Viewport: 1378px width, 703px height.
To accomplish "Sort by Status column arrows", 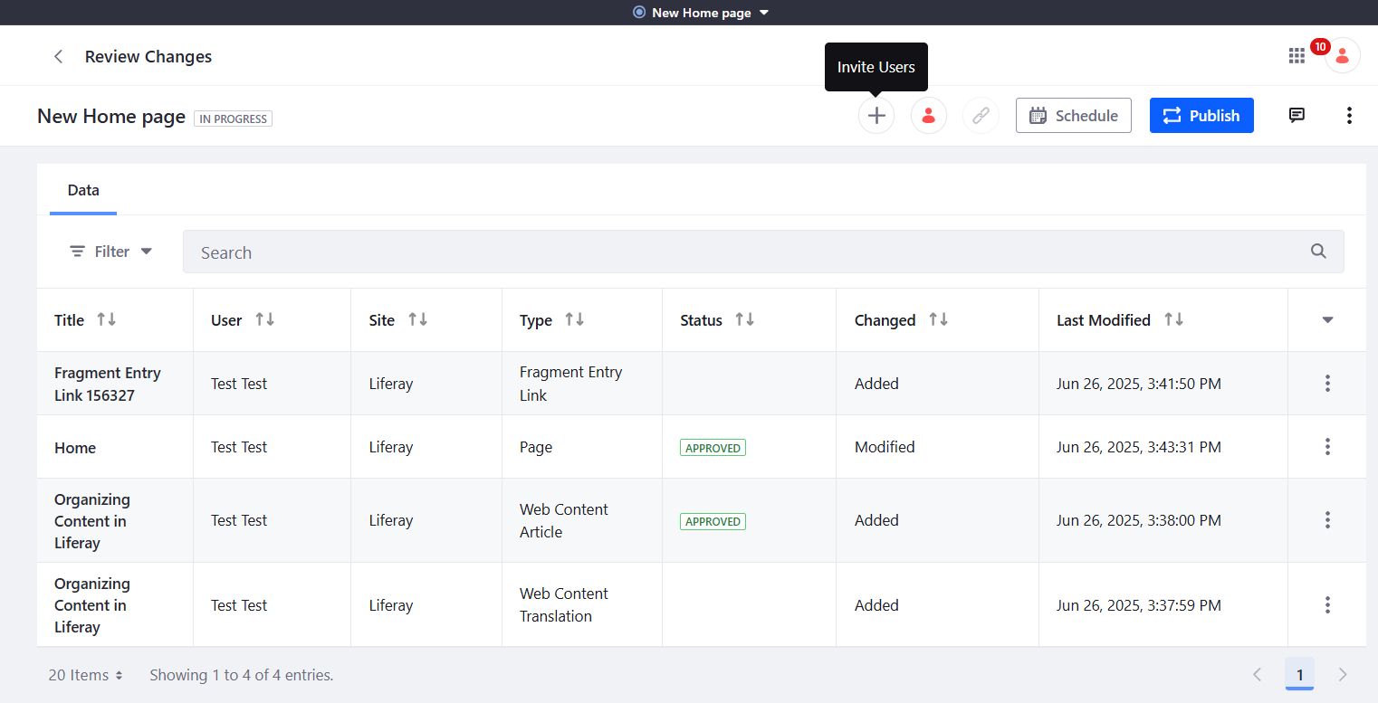I will tap(744, 319).
